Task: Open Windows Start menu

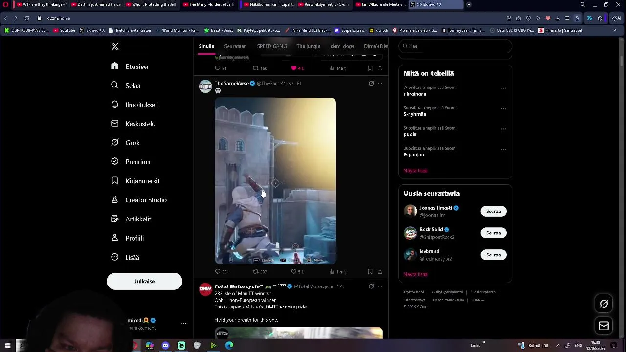Action: [7, 346]
